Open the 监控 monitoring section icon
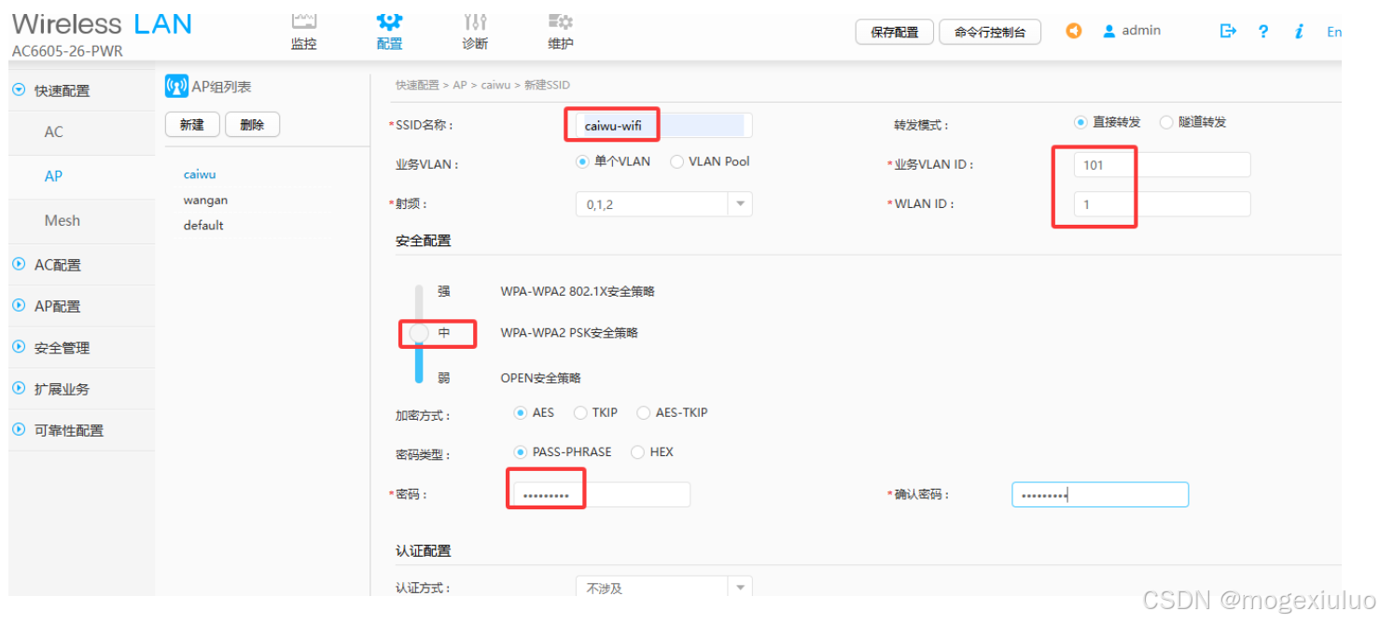This screenshot has height=624, width=1380. [303, 21]
